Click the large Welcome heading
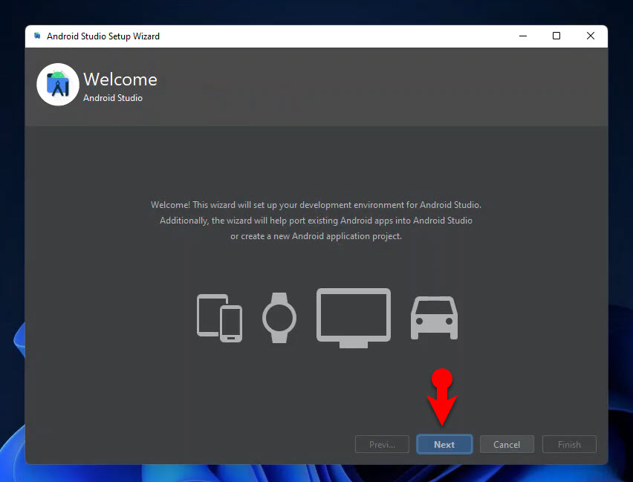The height and width of the screenshot is (482, 633). point(120,79)
